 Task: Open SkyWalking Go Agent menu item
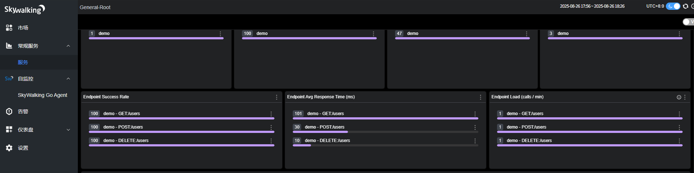point(42,95)
